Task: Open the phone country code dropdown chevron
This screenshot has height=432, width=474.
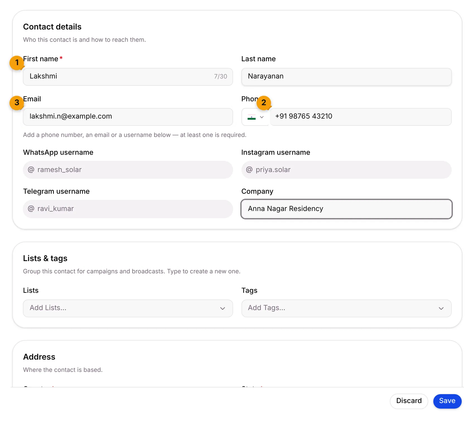Action: tap(262, 117)
